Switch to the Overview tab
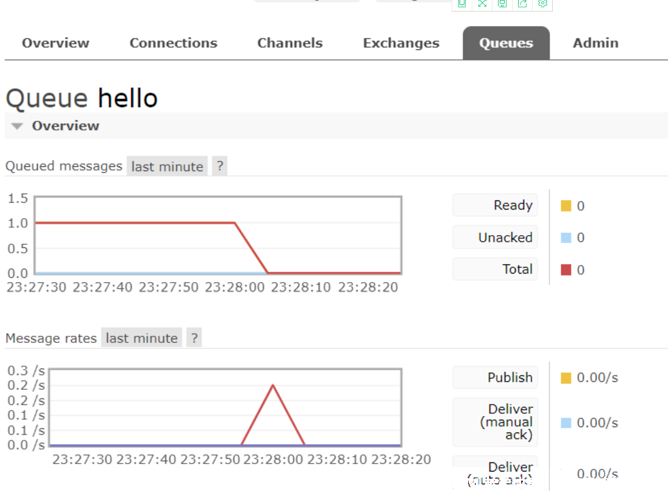This screenshot has height=491, width=668. (x=56, y=43)
